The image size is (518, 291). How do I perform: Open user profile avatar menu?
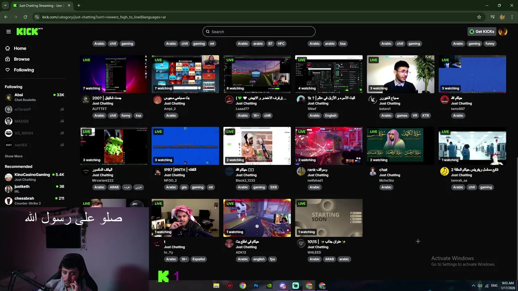coord(503,32)
